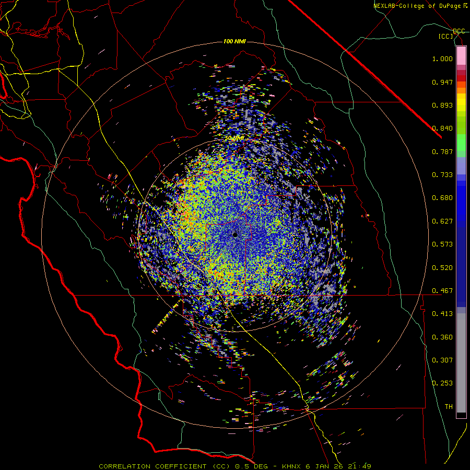
Task: Pick the yellow swatch in the color bar
Action: [x=461, y=103]
